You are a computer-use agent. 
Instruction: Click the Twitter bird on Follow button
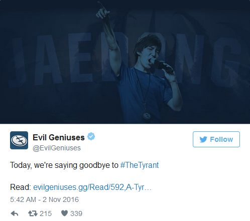click(x=203, y=139)
